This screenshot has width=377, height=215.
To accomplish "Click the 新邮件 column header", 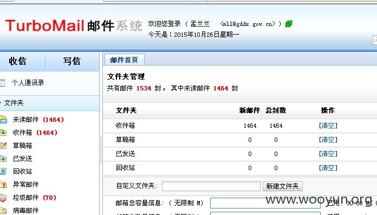I will pyautogui.click(x=250, y=110).
